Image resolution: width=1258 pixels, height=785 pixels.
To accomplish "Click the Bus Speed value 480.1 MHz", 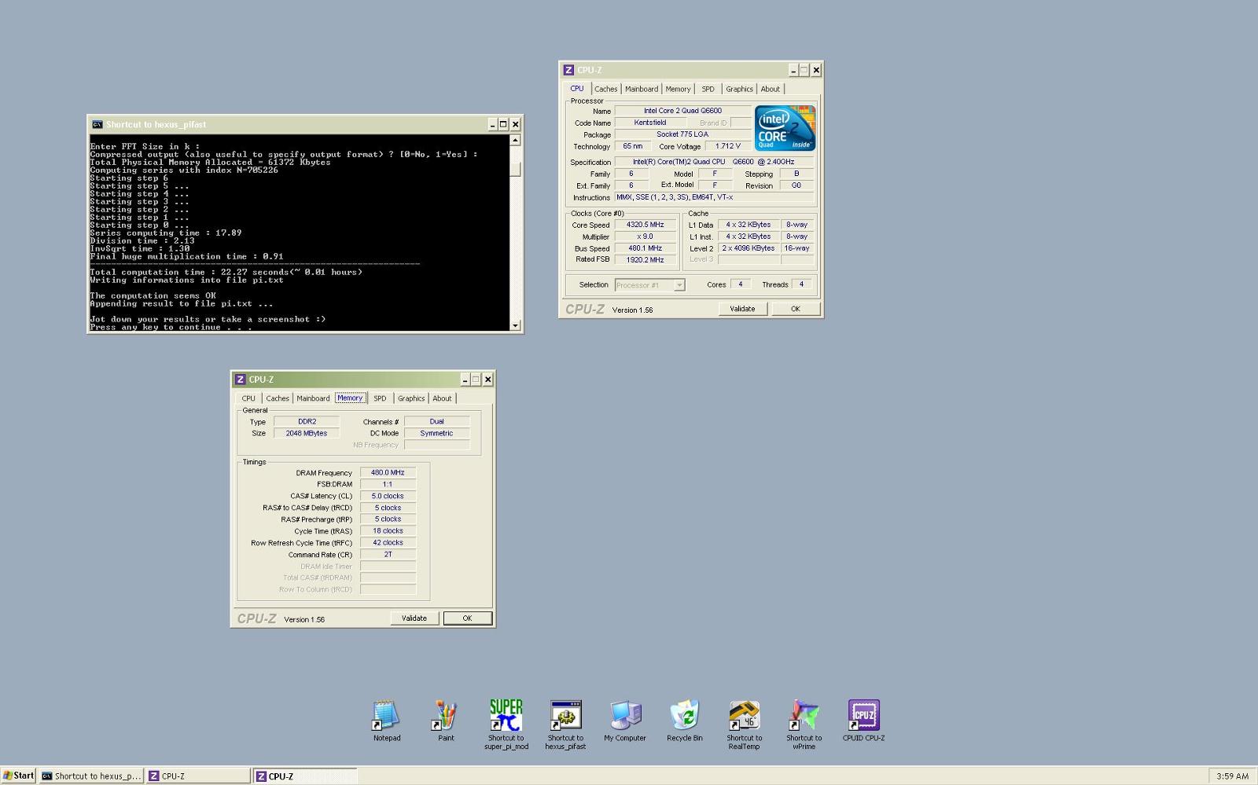I will [x=645, y=248].
